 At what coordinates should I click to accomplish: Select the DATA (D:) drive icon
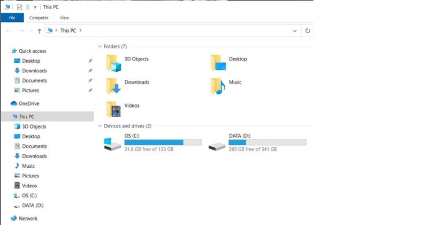tap(217, 146)
